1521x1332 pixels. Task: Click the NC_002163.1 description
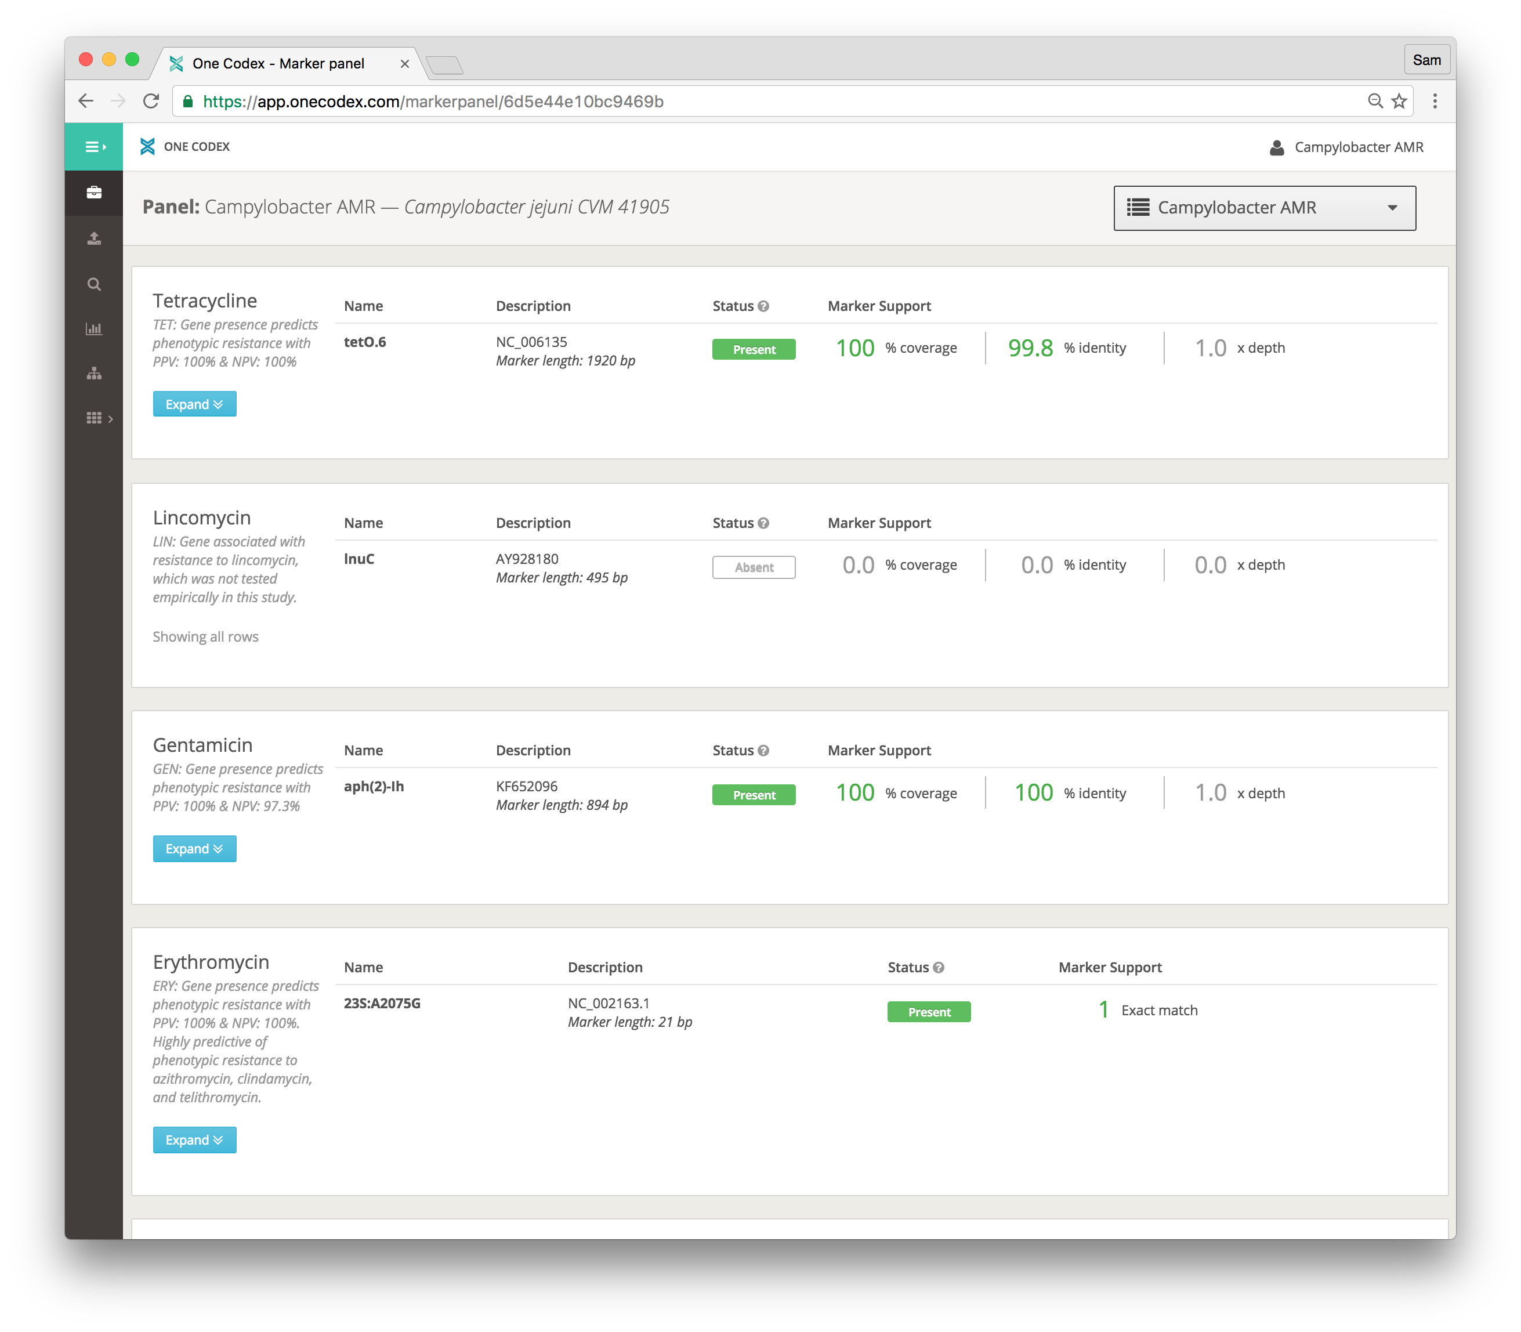[609, 1004]
